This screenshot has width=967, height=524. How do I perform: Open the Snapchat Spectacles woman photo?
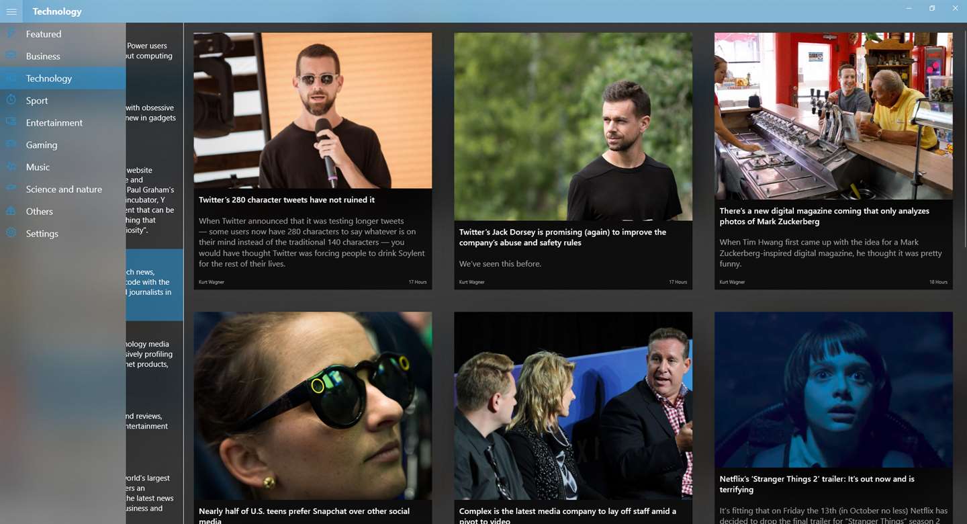point(313,406)
